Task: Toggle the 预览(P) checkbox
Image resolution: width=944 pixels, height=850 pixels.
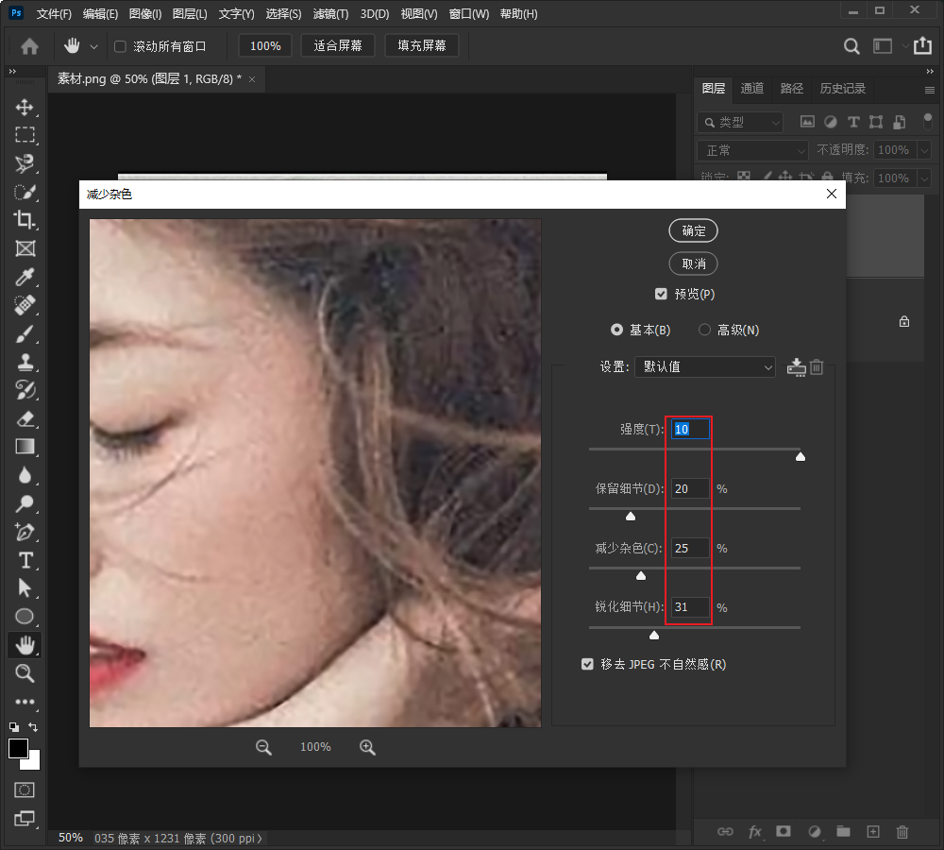Action: pyautogui.click(x=661, y=294)
